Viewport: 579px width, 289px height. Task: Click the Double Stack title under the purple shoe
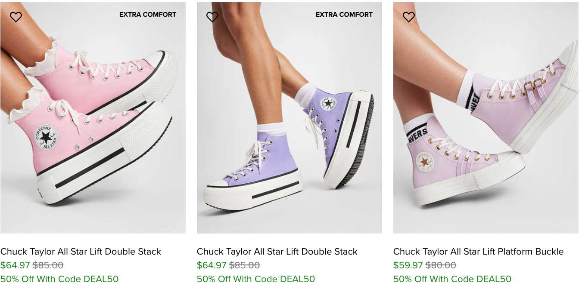(277, 252)
